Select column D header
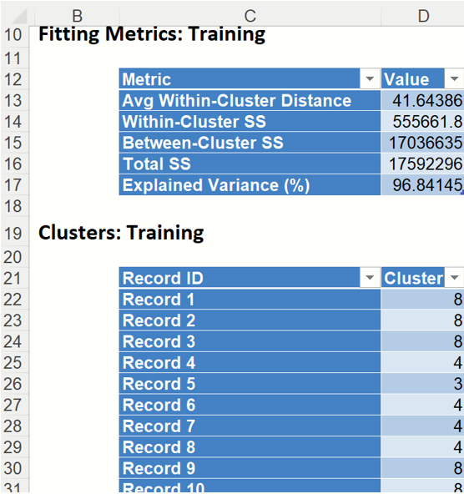The width and height of the screenshot is (464, 494). [x=422, y=16]
